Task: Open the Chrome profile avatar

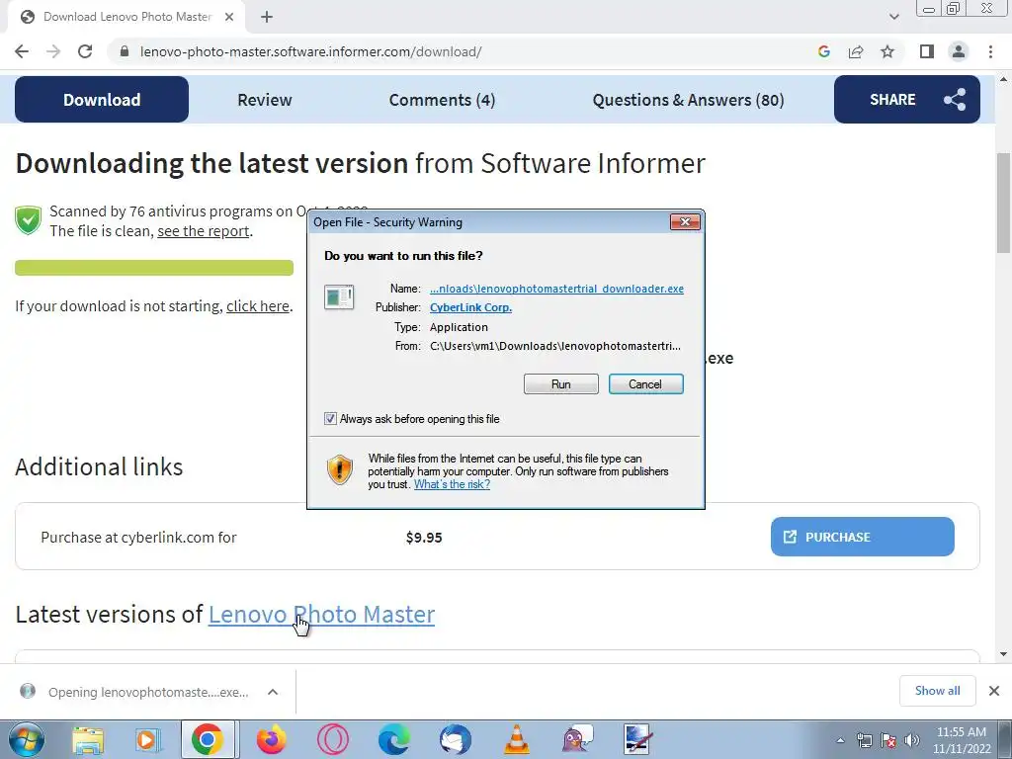Action: pyautogui.click(x=959, y=51)
